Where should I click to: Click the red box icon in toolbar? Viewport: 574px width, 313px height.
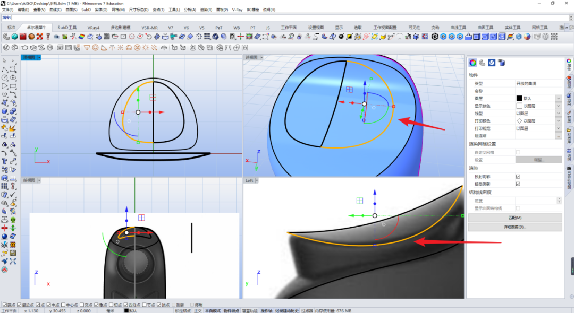pos(23,37)
